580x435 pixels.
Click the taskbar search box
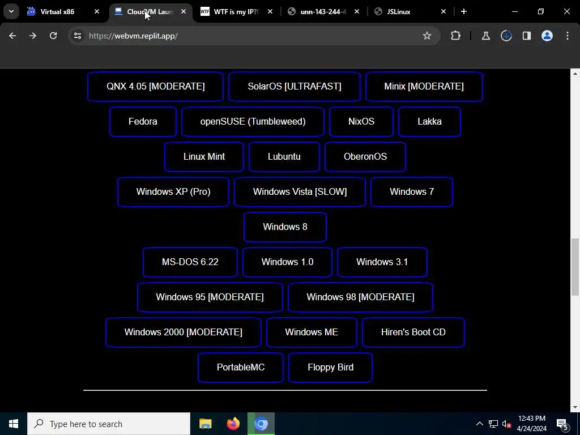point(109,424)
